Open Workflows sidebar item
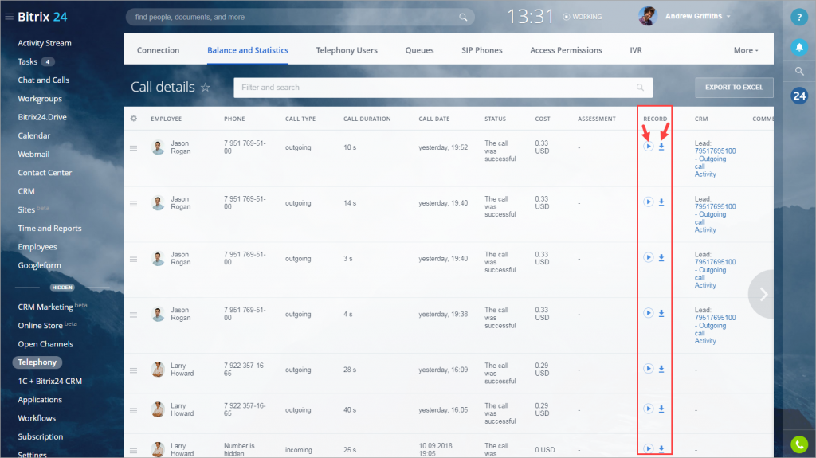Screen dimensions: 816x458 coord(37,418)
